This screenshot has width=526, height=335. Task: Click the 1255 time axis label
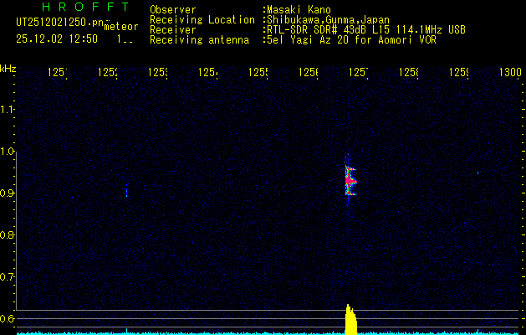coord(258,72)
